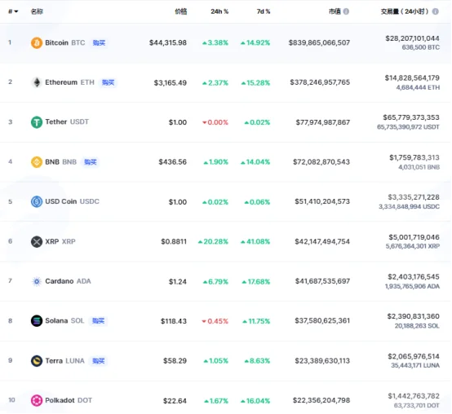This screenshot has height=414, width=452.
Task: Open the 24-hour volume info icon
Action: click(x=436, y=11)
